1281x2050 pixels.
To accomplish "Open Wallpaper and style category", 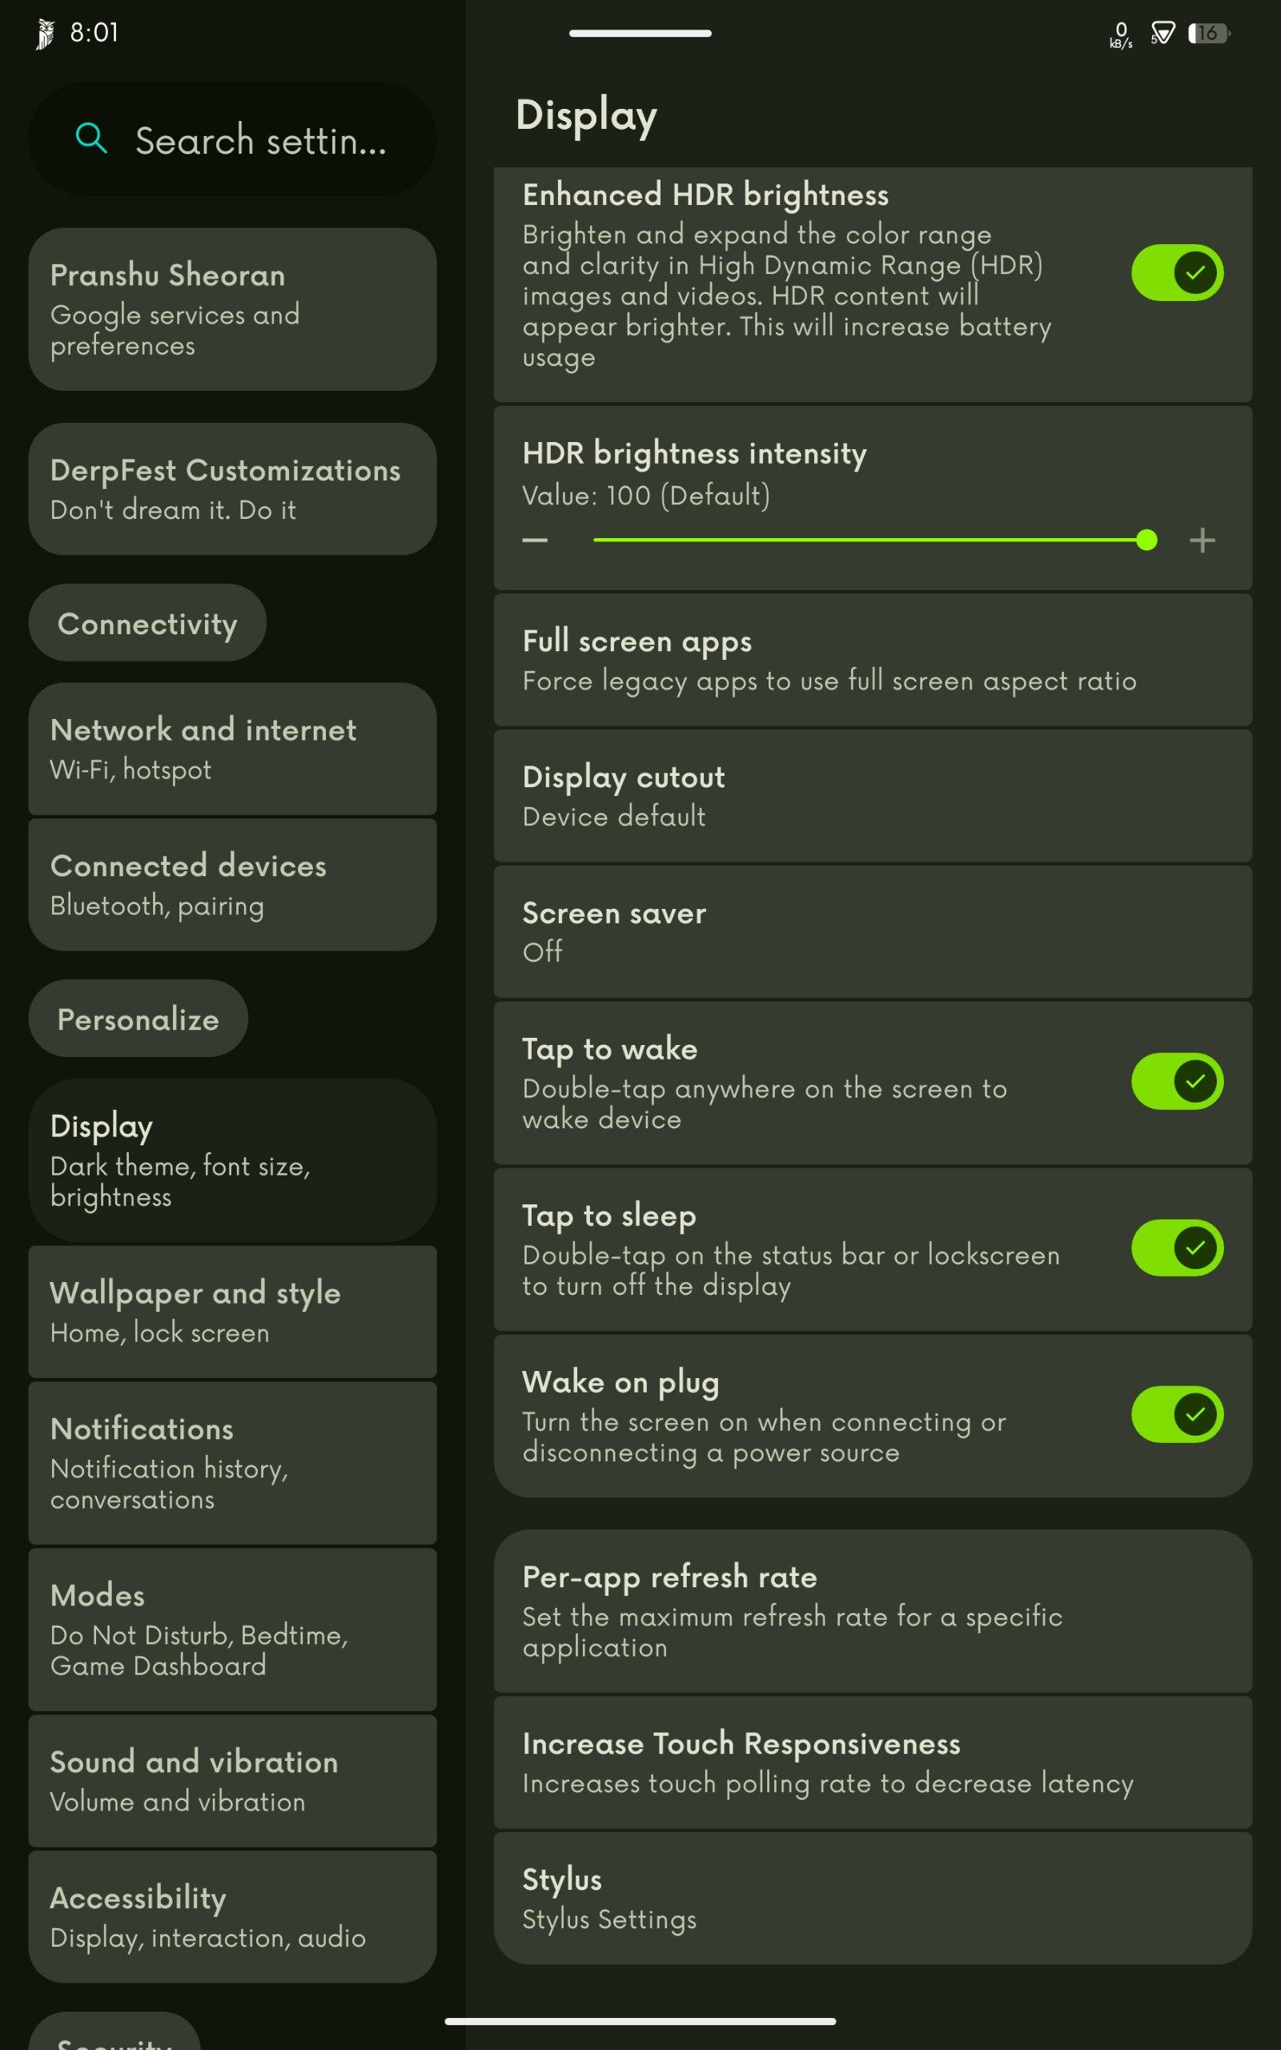I will (x=232, y=1312).
